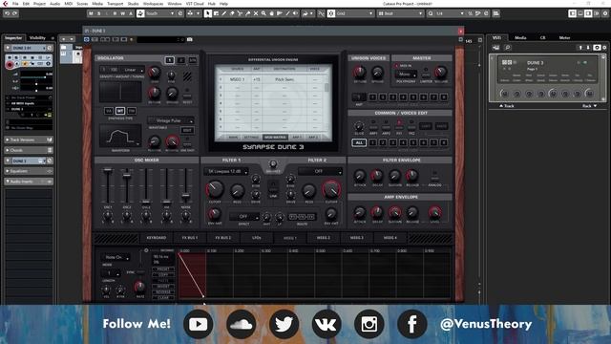Click the Master Volume knob

click(441, 73)
